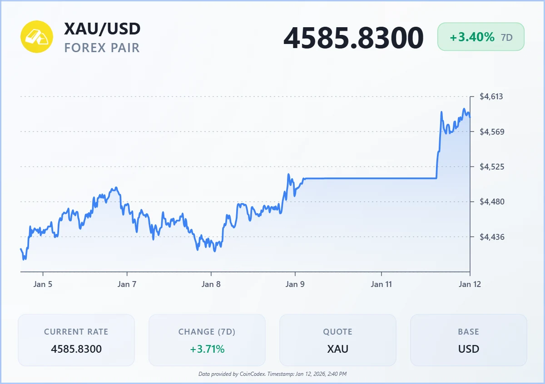Viewport: 545px width, 384px height.
Task: Click the Jan 5 date label
Action: (43, 285)
